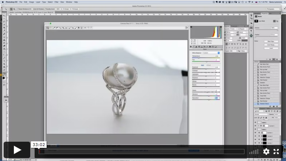The width and height of the screenshot is (286, 161).
Task: Select the Type tool in Photoshop toolbox
Action: tap(4, 61)
